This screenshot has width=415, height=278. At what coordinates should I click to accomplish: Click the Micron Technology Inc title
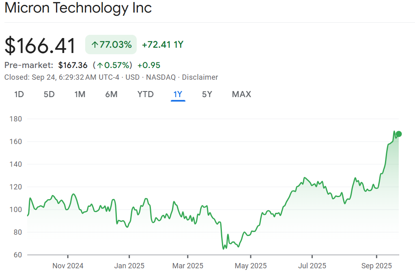pos(78,8)
